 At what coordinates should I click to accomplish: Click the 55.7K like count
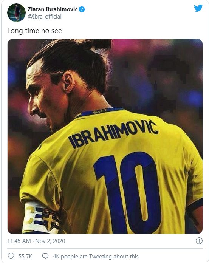tap(25, 257)
